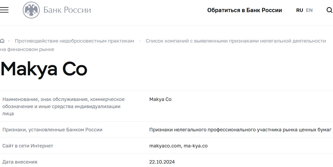Click the "makyaco.com, ma-kya.co" website value
The width and height of the screenshot is (333, 167).
pyautogui.click(x=178, y=146)
